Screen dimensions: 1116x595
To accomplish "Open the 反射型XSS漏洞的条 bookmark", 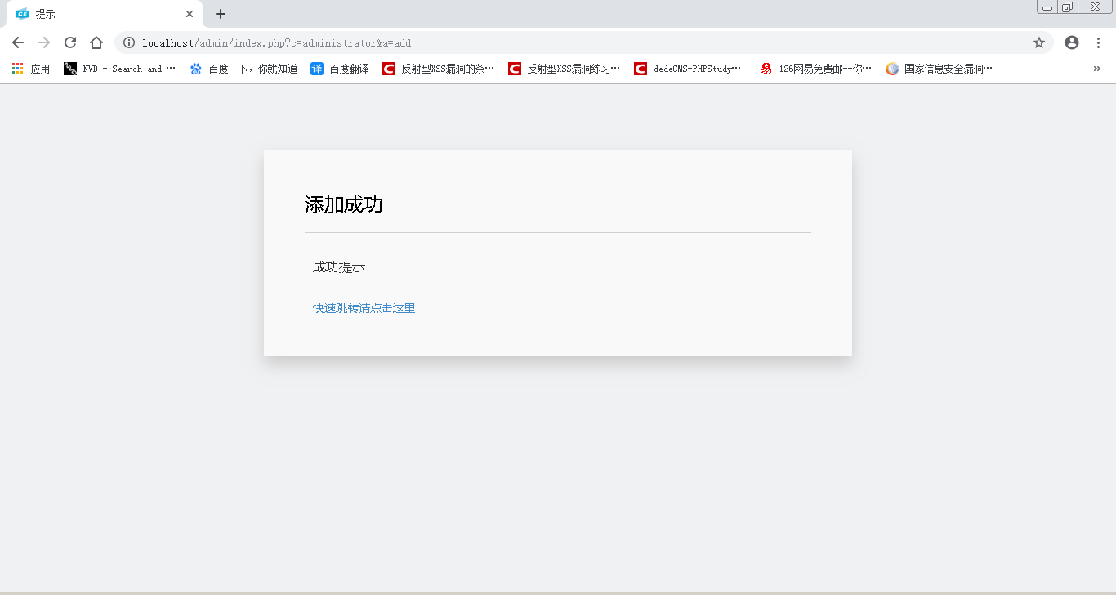I will tap(439, 69).
